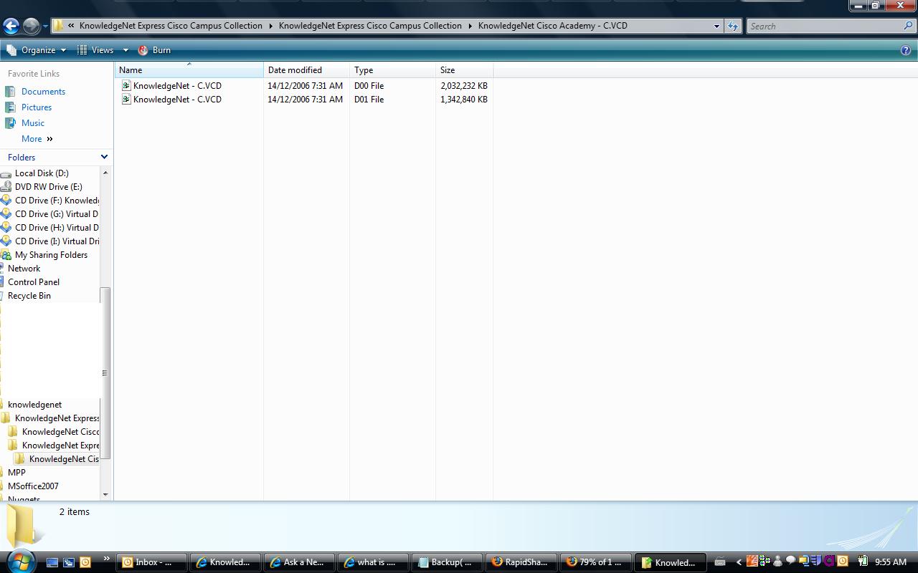The height and width of the screenshot is (573, 918).
Task: Sort files by Size column header
Action: (x=448, y=70)
